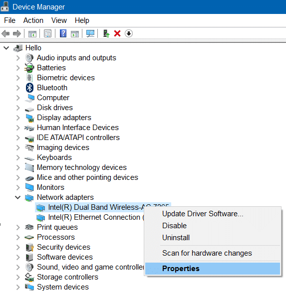This screenshot has height=291, width=286.
Task: Click the Print queues printer icon
Action: point(29,227)
